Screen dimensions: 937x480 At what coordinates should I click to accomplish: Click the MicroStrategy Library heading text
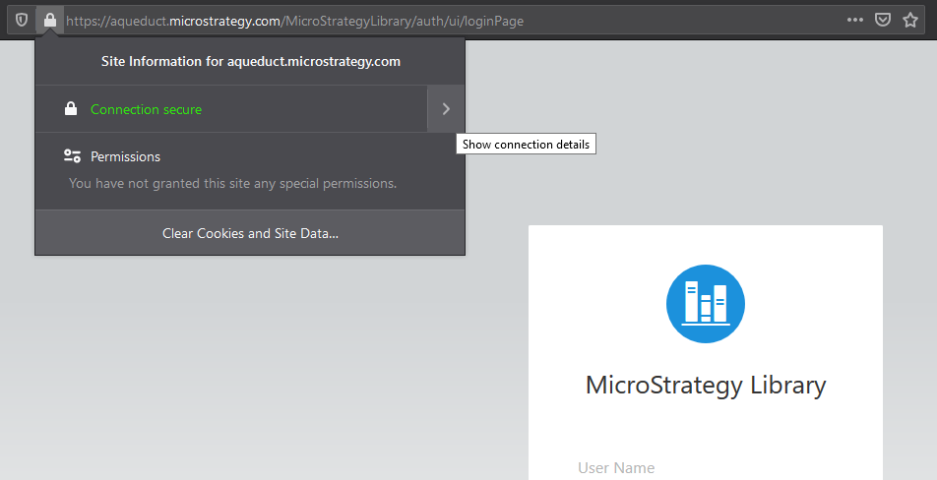click(x=705, y=385)
